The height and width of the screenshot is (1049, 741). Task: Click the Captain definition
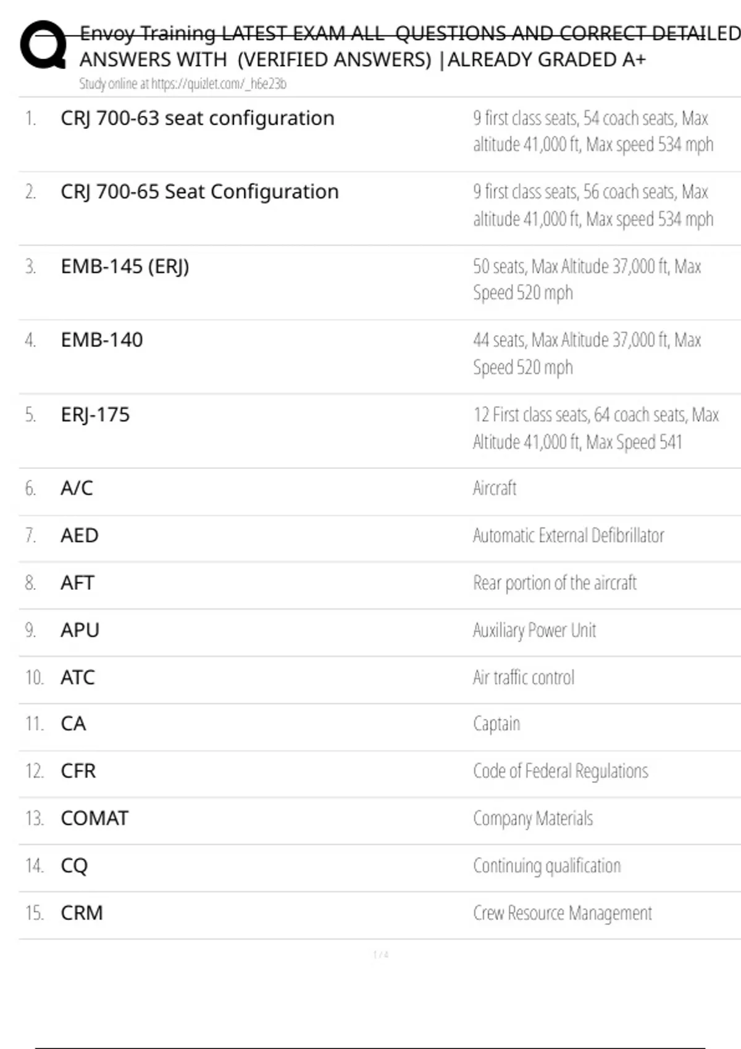coord(496,724)
